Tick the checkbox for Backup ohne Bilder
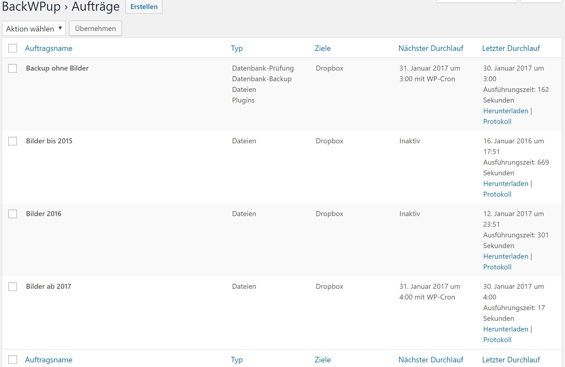 pyautogui.click(x=13, y=68)
